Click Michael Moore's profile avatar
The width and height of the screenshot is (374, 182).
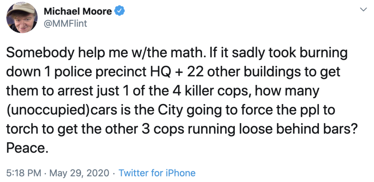pyautogui.click(x=22, y=17)
